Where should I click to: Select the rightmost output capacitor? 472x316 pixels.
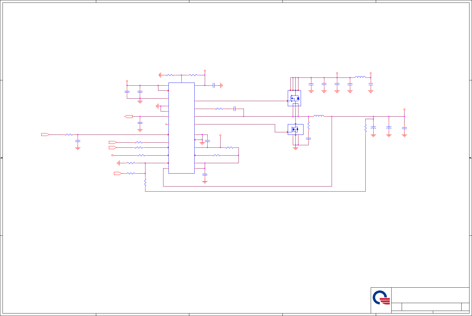coord(404,128)
